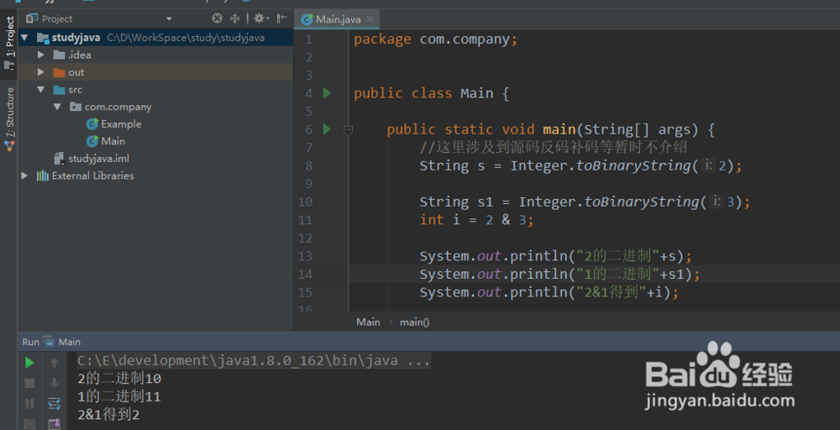840x430 pixels.
Task: Click the 'package com.company;' code line
Action: pyautogui.click(x=435, y=39)
